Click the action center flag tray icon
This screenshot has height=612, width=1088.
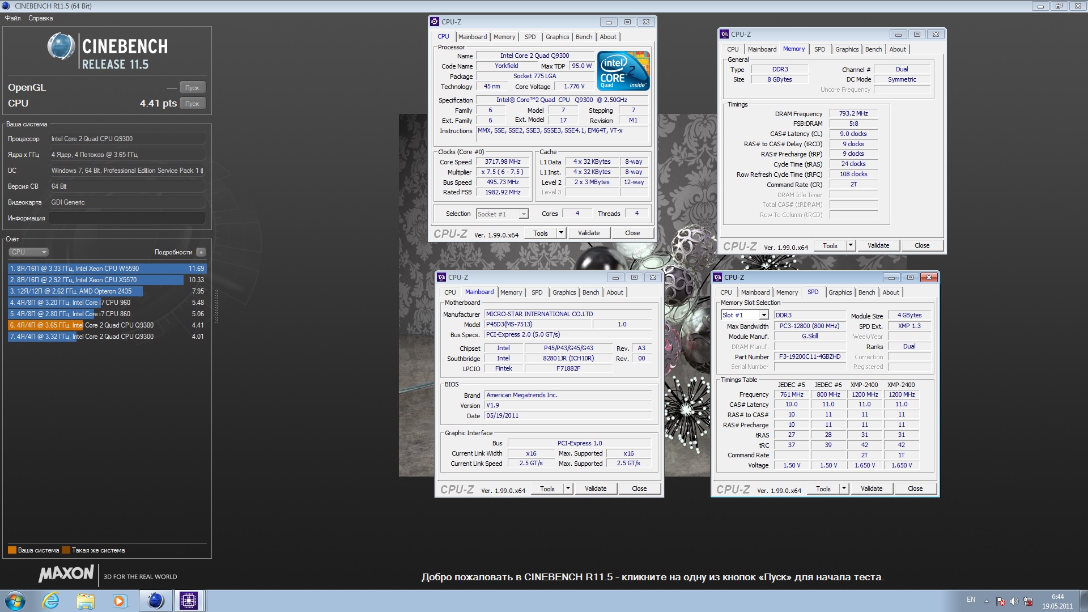[x=1001, y=601]
